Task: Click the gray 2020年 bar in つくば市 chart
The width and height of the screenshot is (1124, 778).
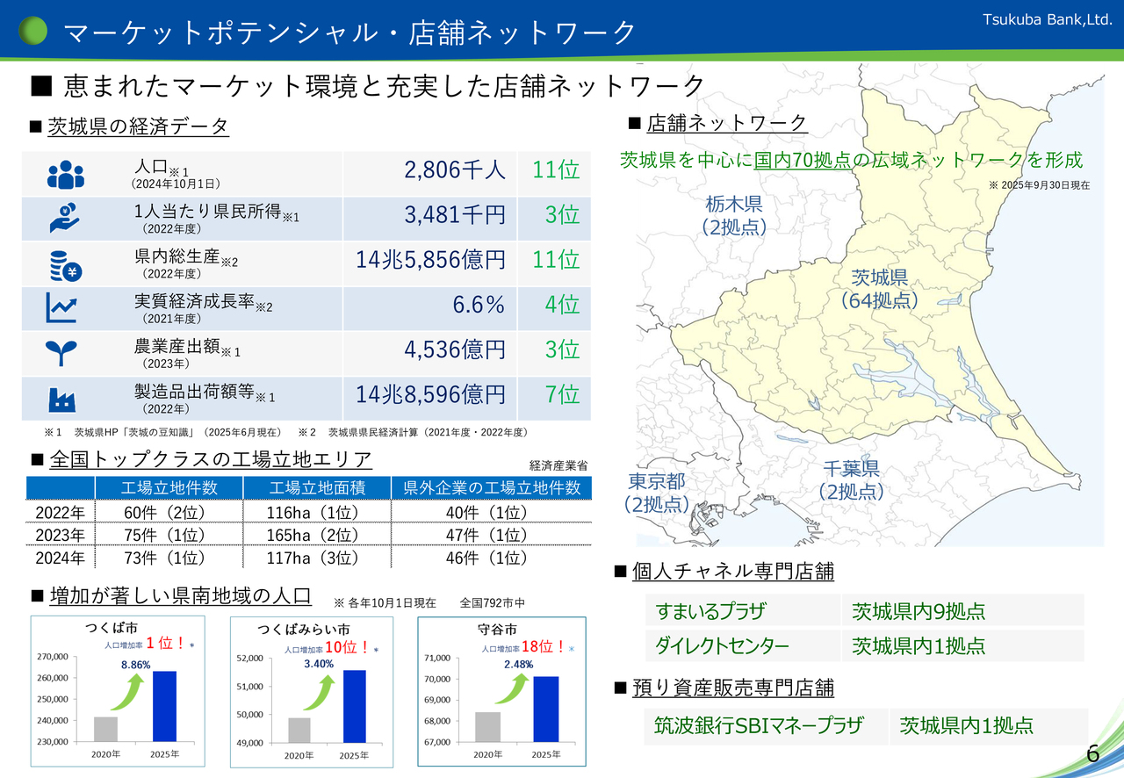Action: pos(104,729)
